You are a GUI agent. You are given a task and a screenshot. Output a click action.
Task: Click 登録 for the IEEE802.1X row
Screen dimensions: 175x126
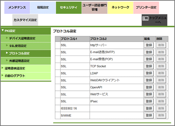pyautogui.click(x=149, y=108)
